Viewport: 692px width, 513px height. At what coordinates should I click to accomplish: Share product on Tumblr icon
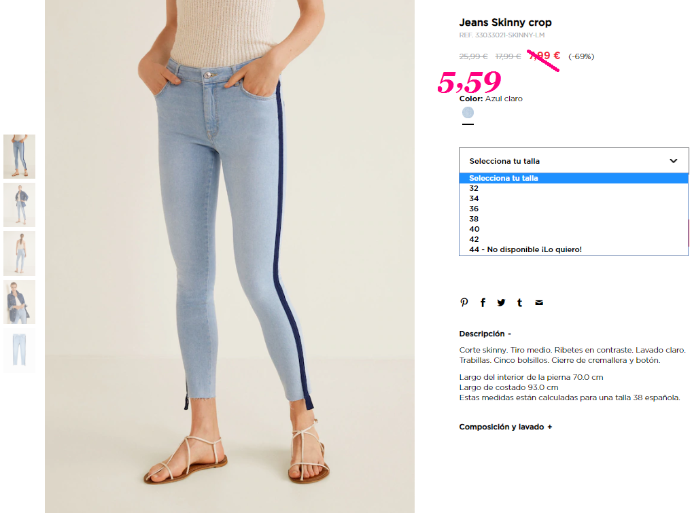click(519, 302)
